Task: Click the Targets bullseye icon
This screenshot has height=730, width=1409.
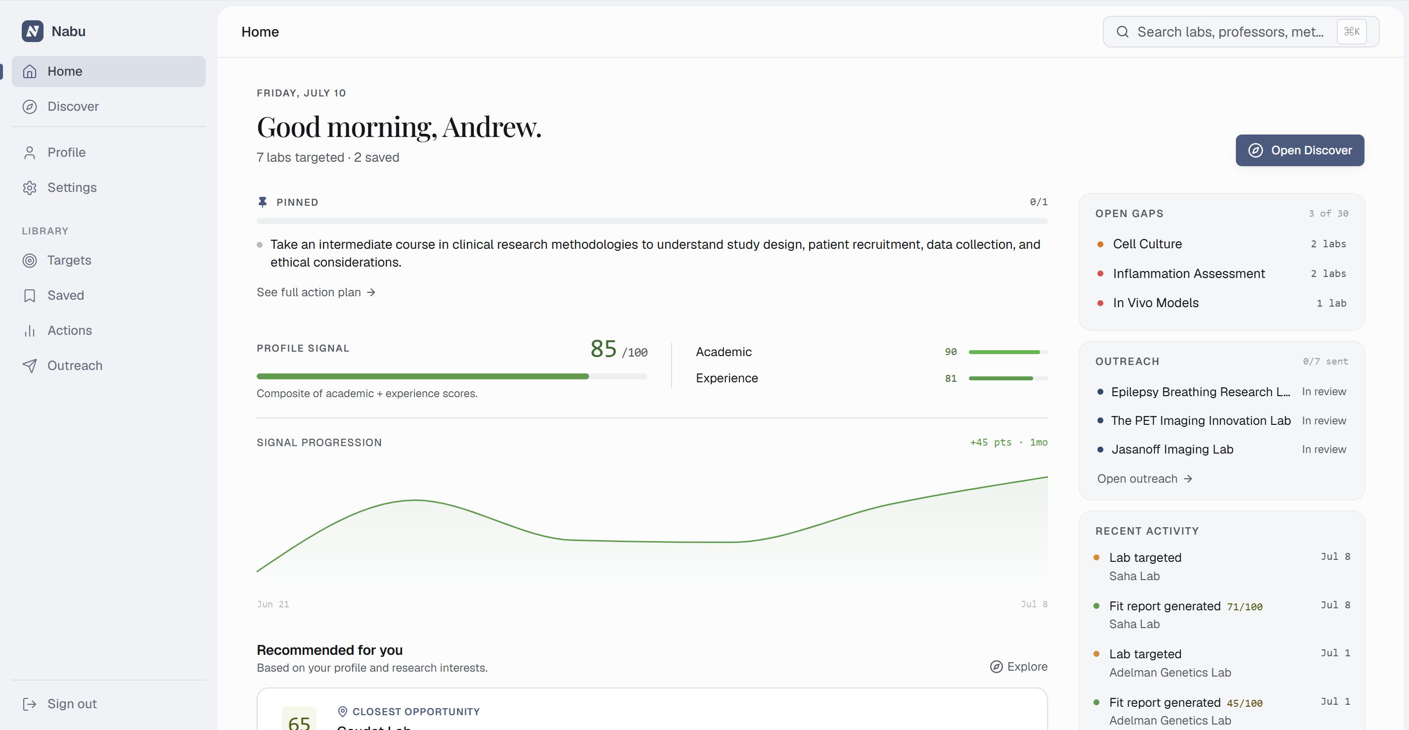Action: point(30,260)
